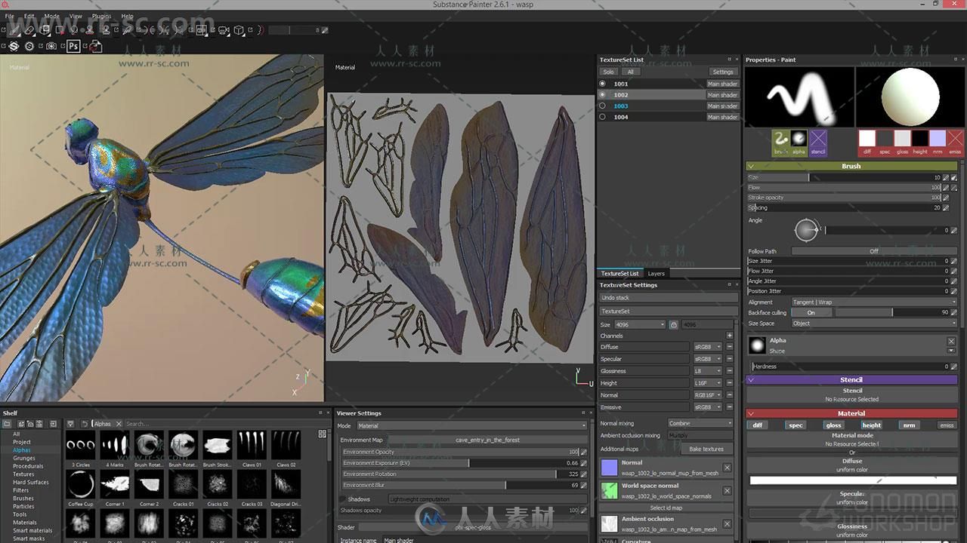Toggle Follow Path Off button
Image resolution: width=967 pixels, height=543 pixels.
click(873, 251)
